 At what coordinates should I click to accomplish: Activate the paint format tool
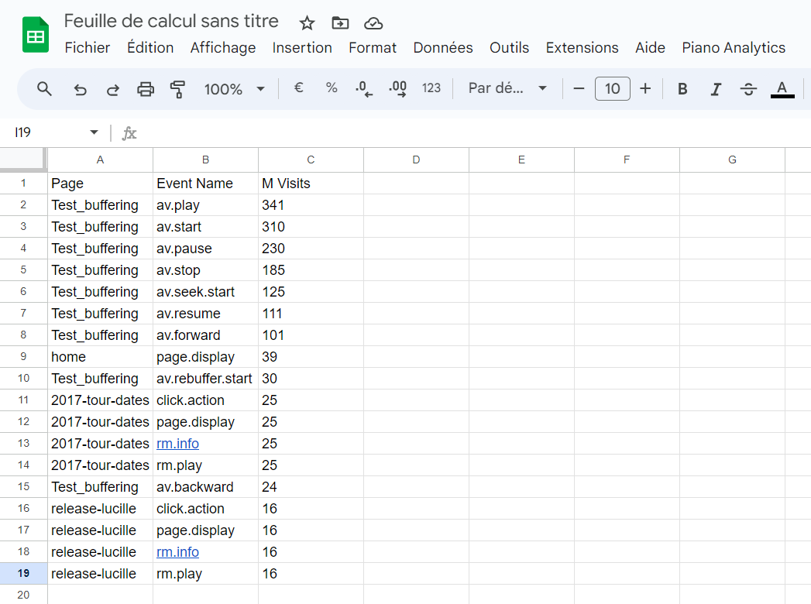pos(178,89)
